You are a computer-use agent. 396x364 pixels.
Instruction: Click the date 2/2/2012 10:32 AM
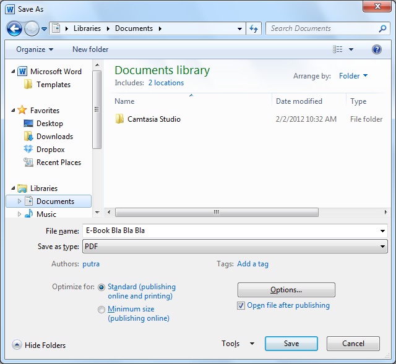pos(306,119)
